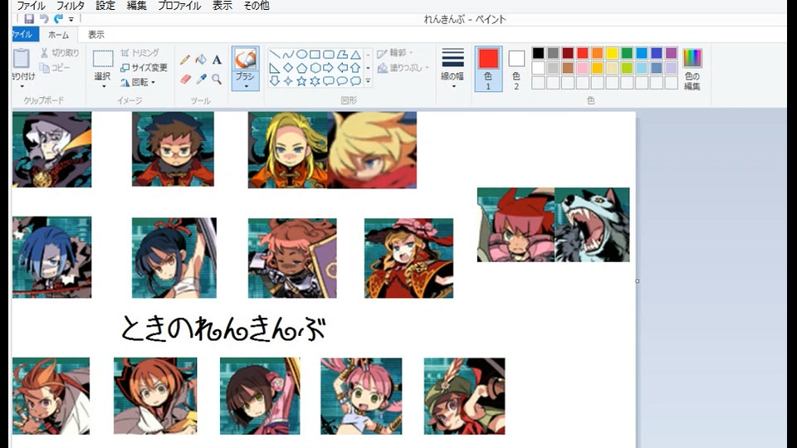Click the ときのれんきんぶ handwritten text on canvas

[x=223, y=328]
